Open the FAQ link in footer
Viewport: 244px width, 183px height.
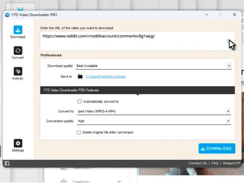click(215, 163)
